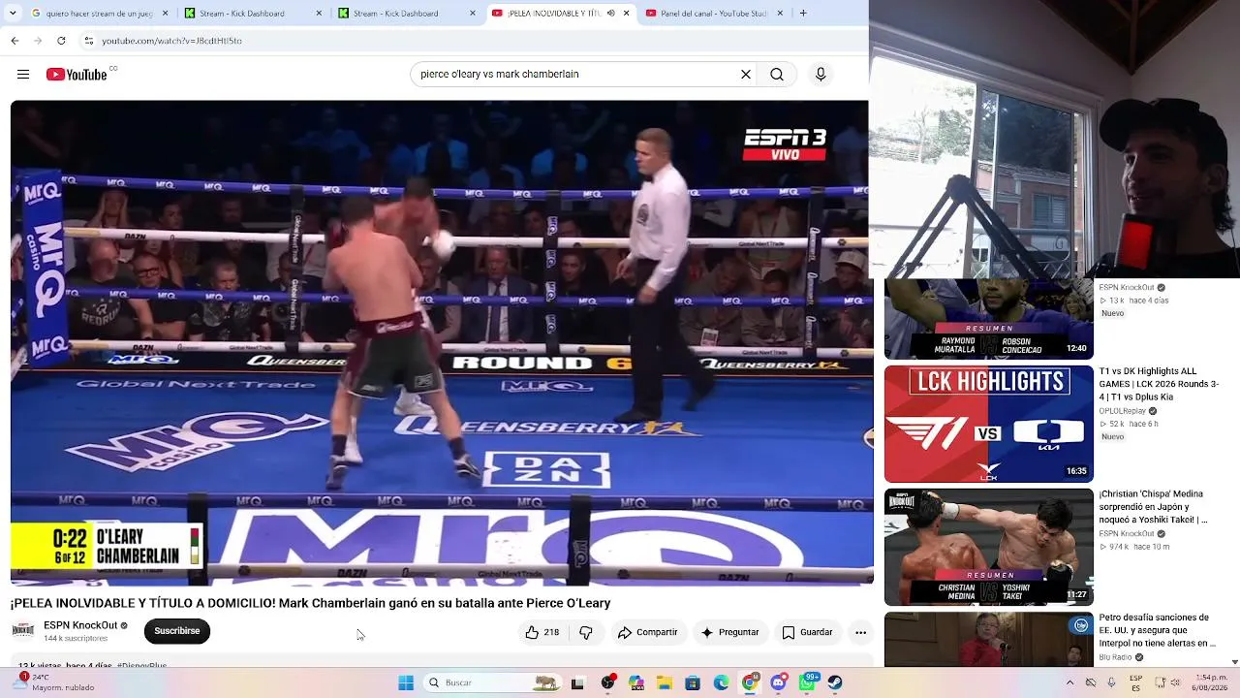The image size is (1240, 698).
Task: Launch Microsoft Store from the taskbar
Action: click(x=693, y=682)
